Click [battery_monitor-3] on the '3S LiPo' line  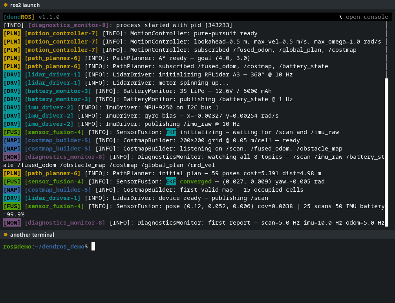point(58,91)
